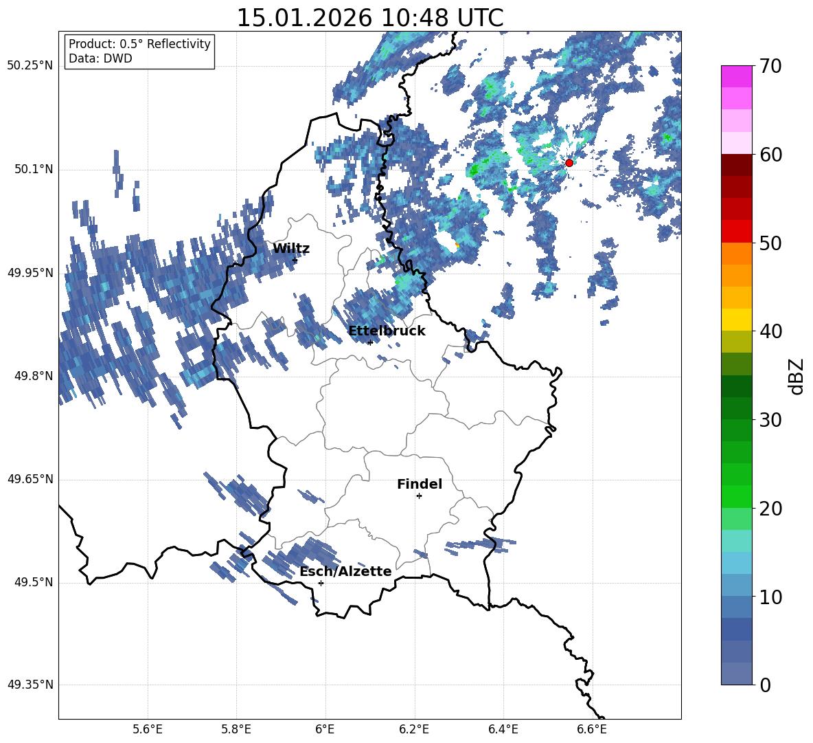Click the 60 value on the colorbar

[770, 155]
